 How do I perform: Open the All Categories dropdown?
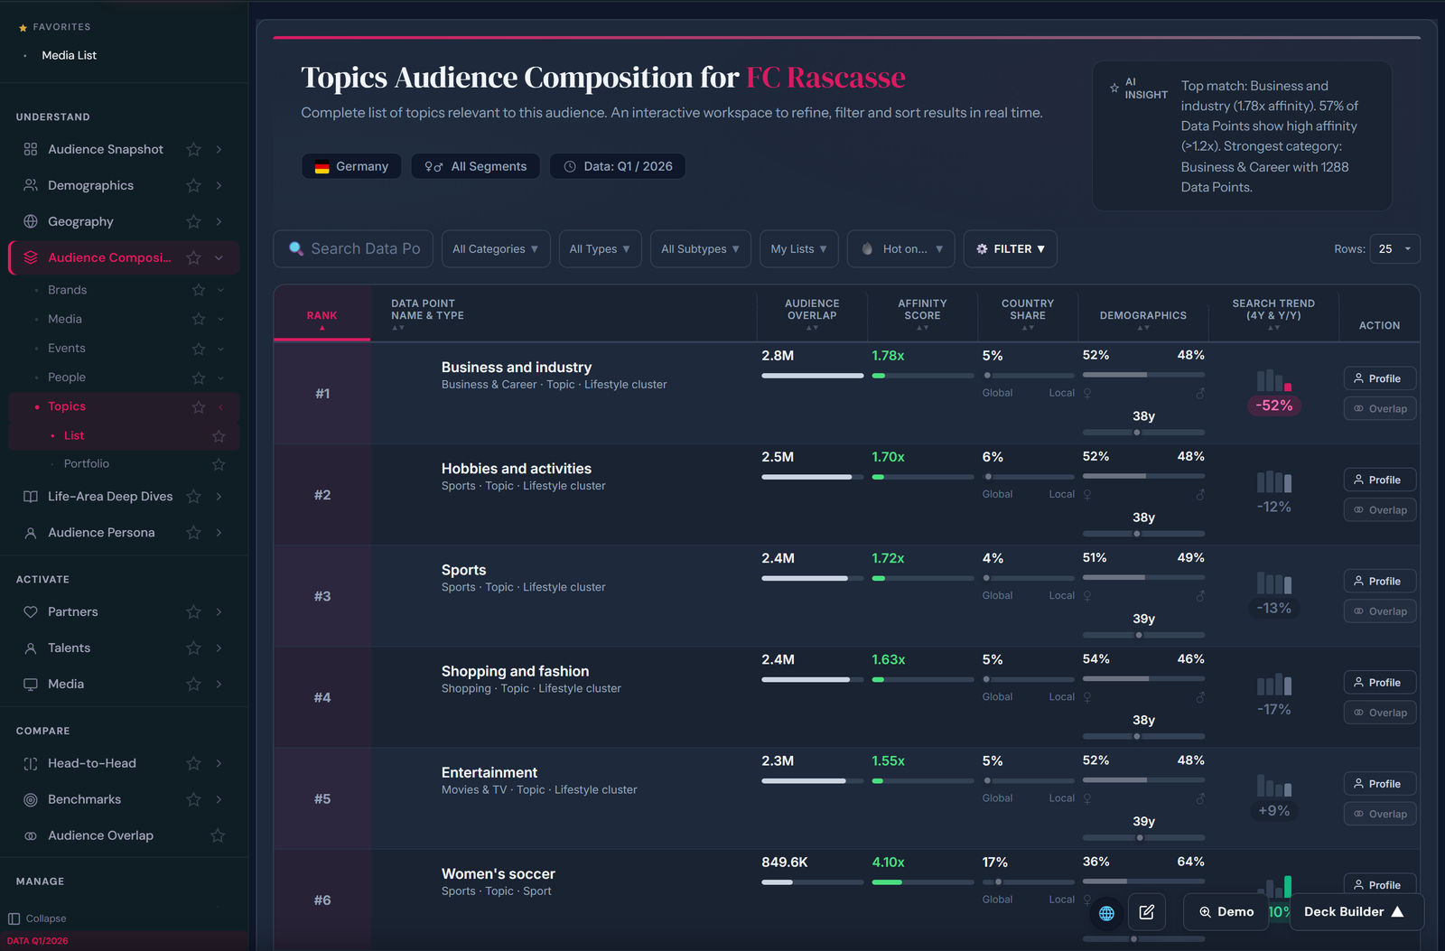tap(496, 248)
